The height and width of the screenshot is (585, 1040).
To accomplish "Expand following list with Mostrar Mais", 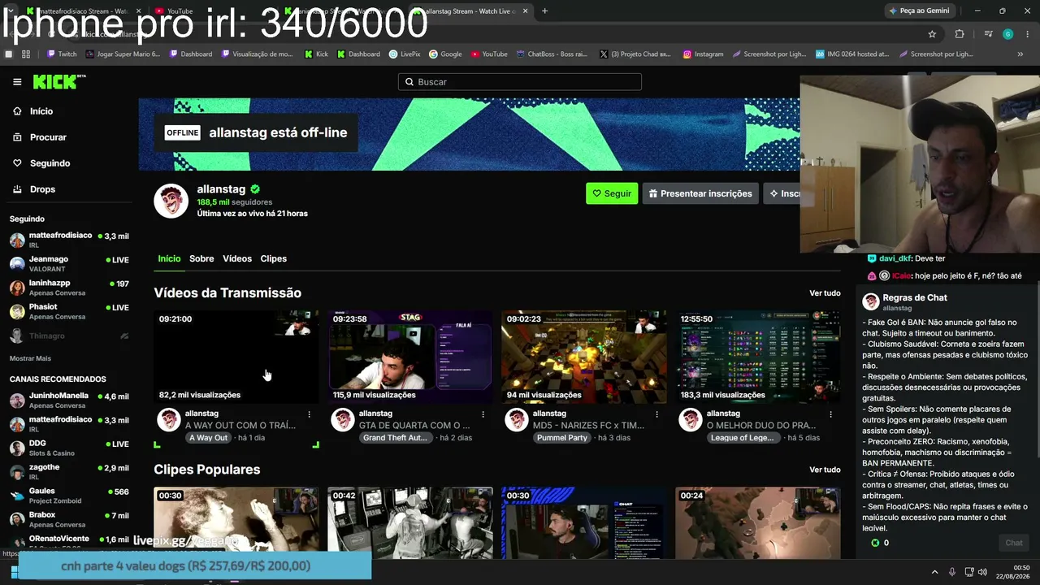I will pyautogui.click(x=30, y=358).
